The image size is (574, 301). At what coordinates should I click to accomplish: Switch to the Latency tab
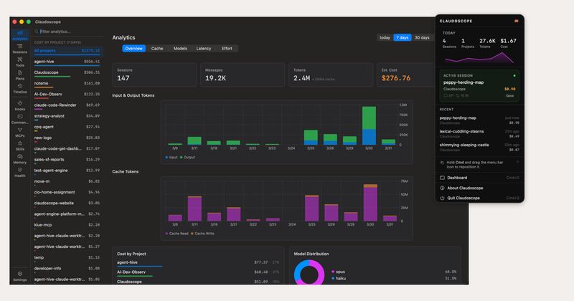tap(203, 49)
